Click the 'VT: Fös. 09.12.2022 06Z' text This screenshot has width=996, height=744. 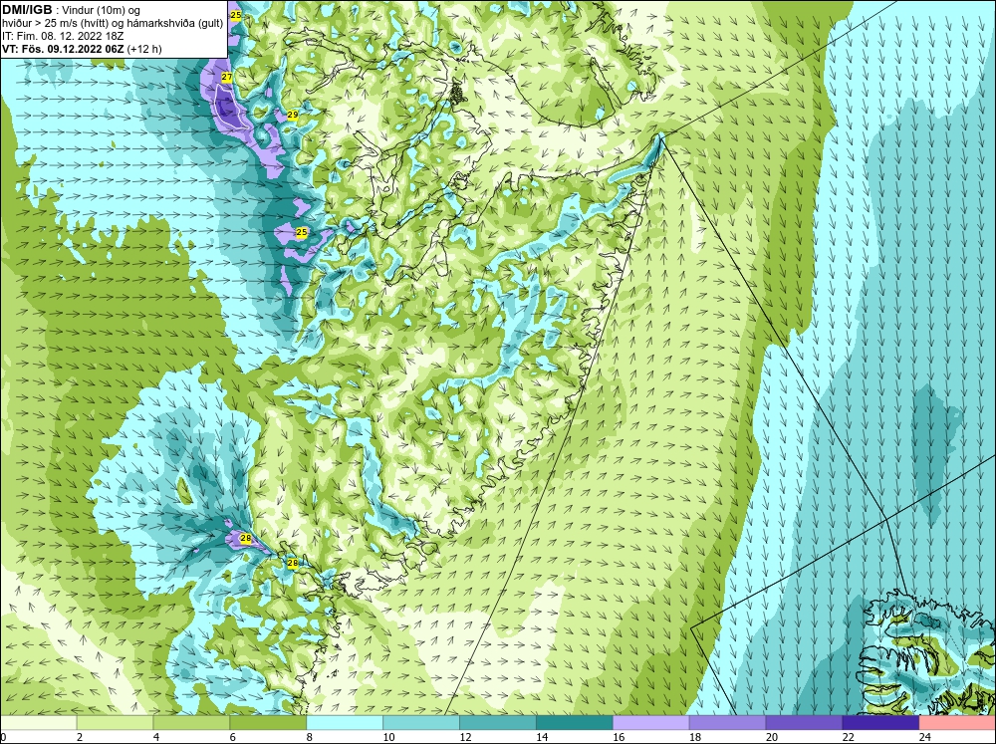[64, 49]
